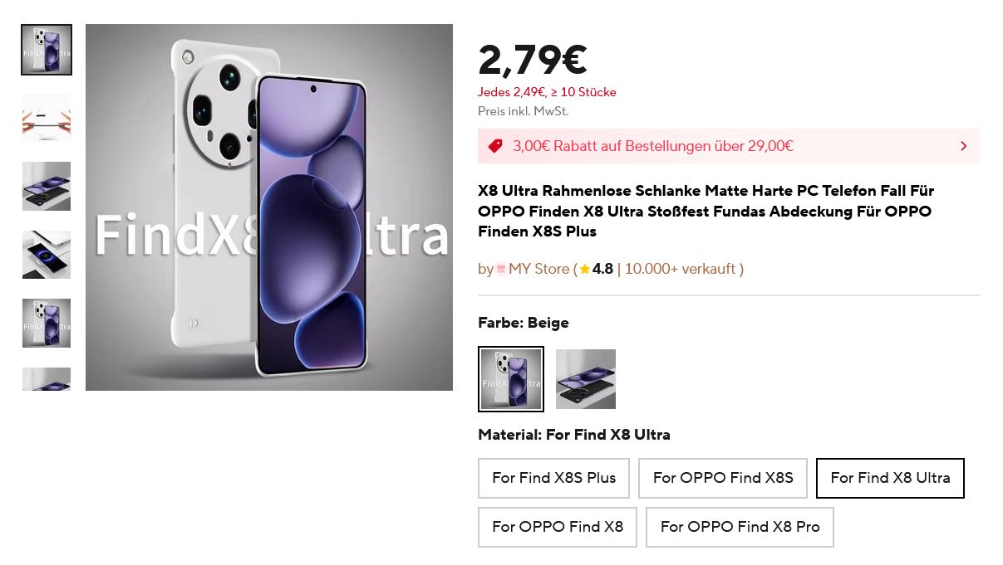This screenshot has height=565, width=1003.
Task: Pick the "For OPPO Find X8" option
Action: click(x=558, y=527)
